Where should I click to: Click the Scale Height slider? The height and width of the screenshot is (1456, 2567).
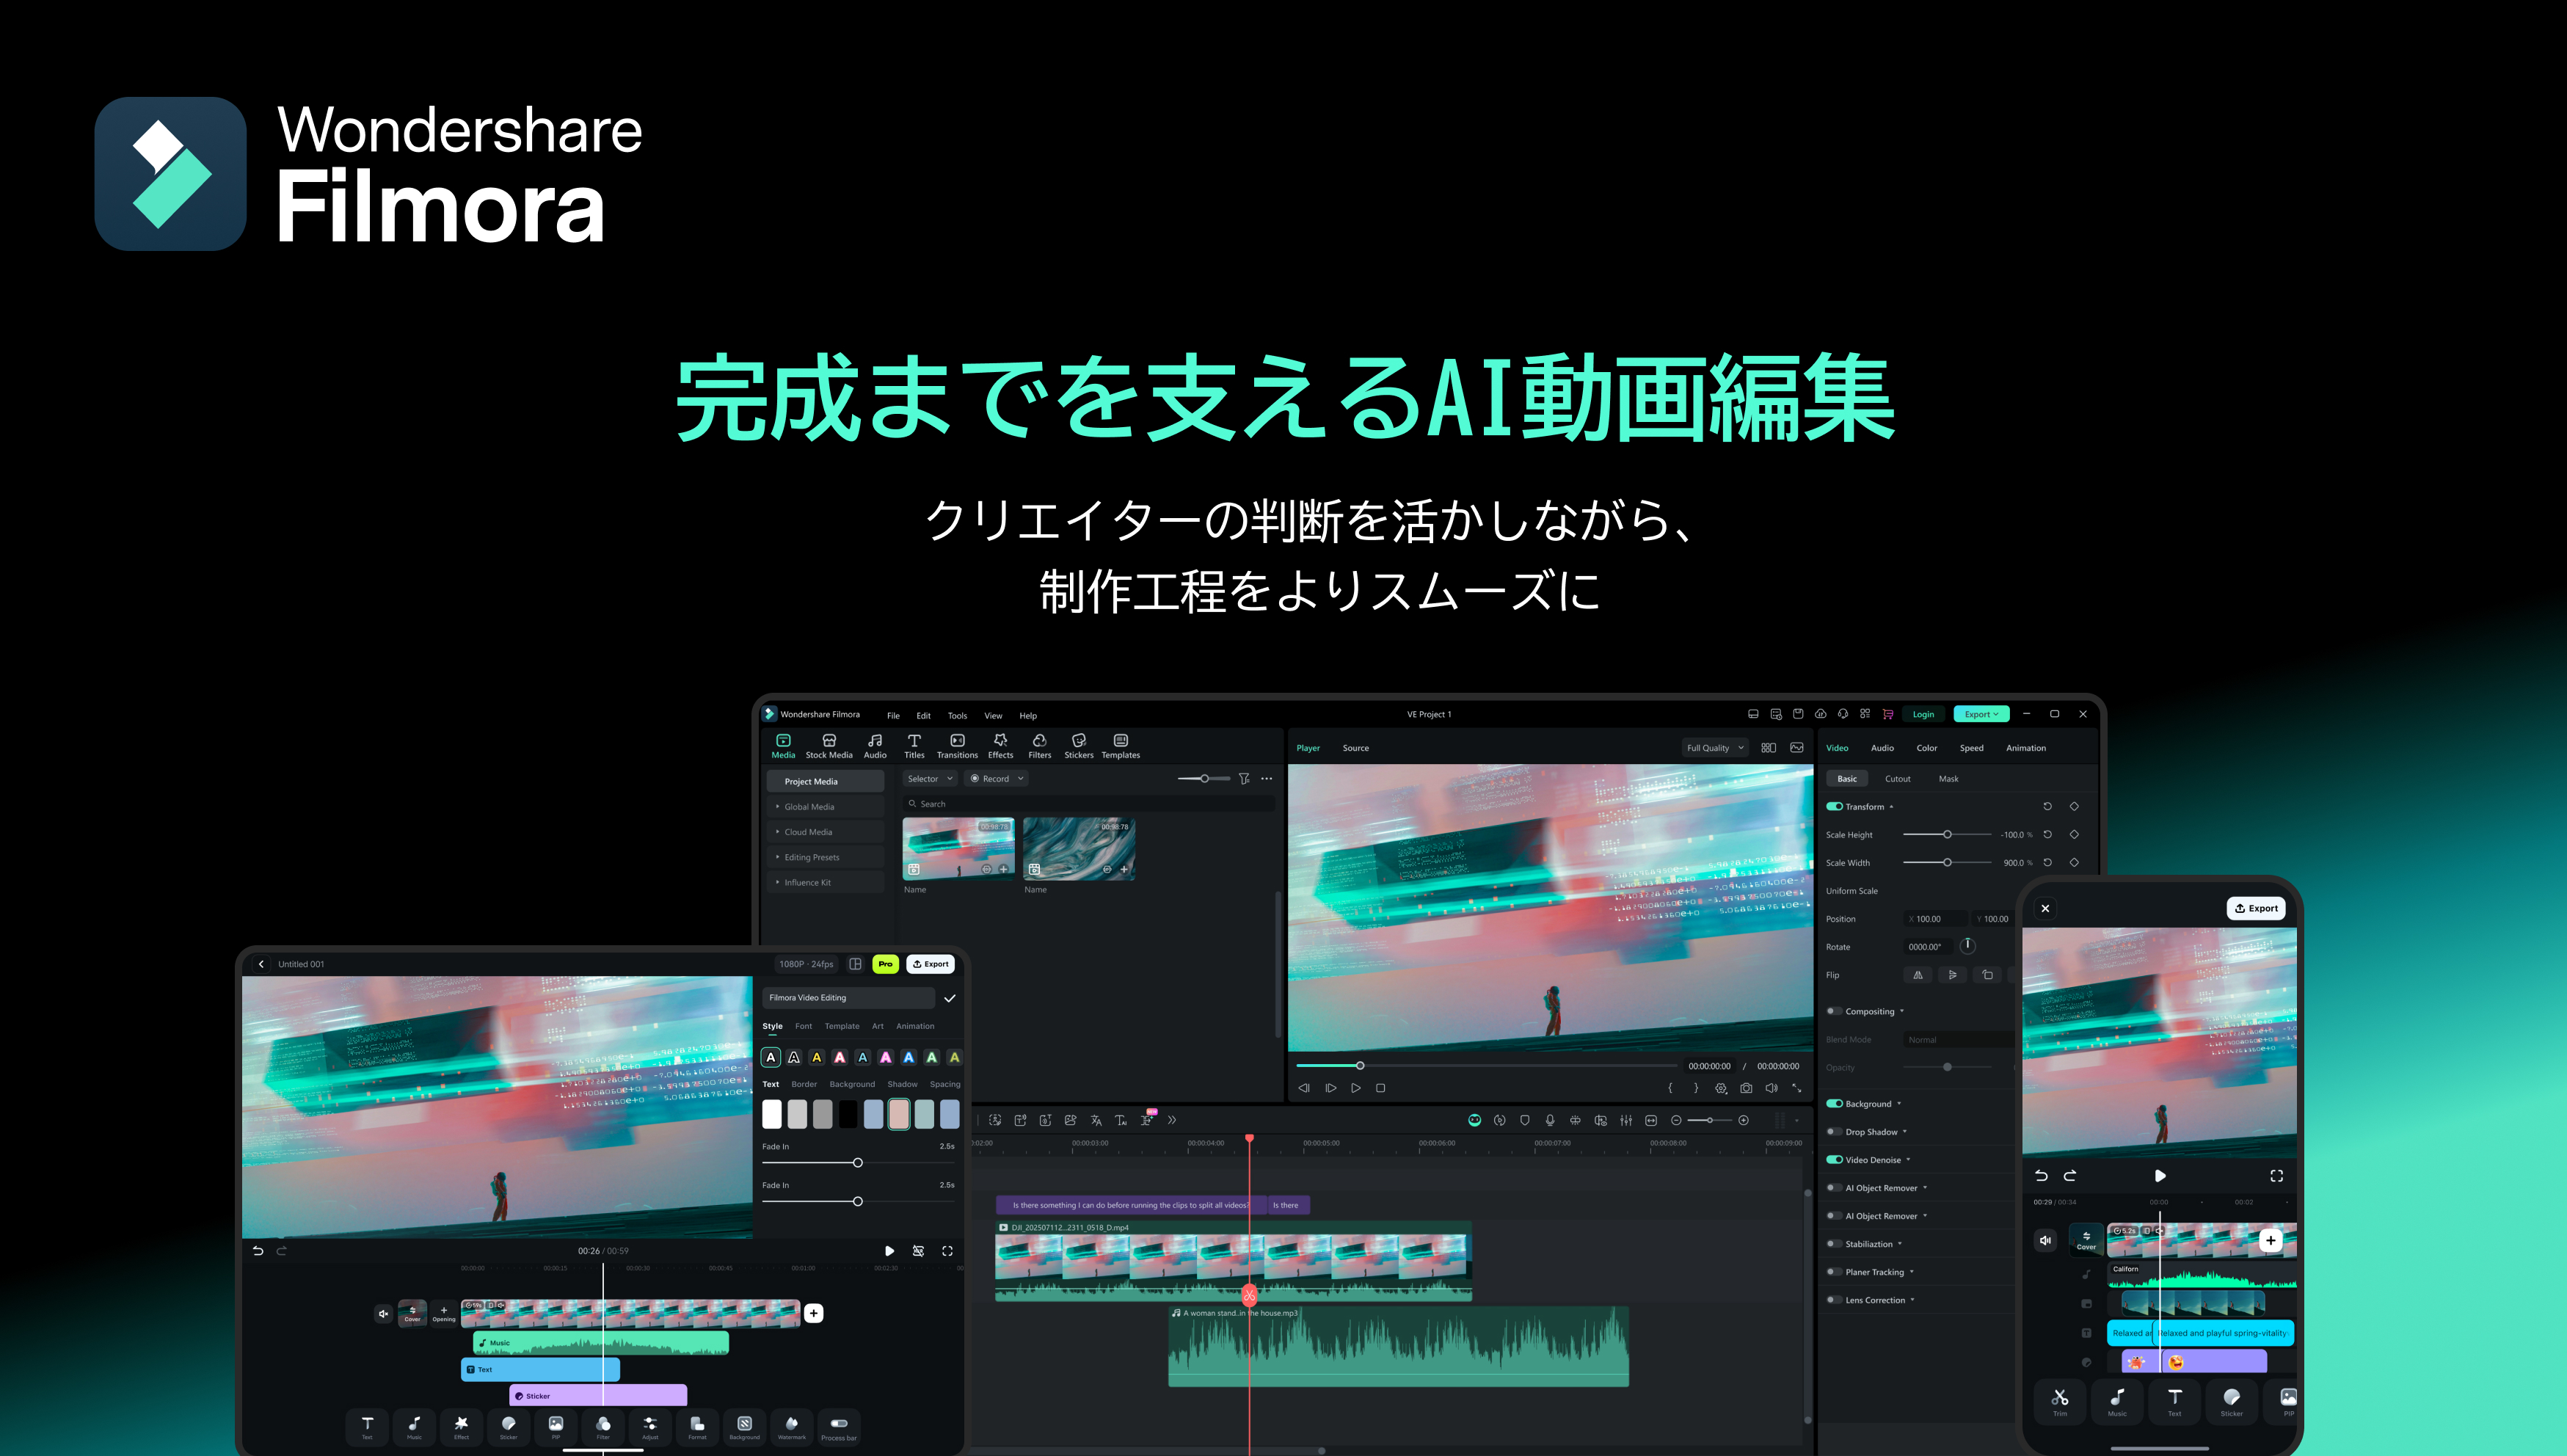pos(1947,834)
